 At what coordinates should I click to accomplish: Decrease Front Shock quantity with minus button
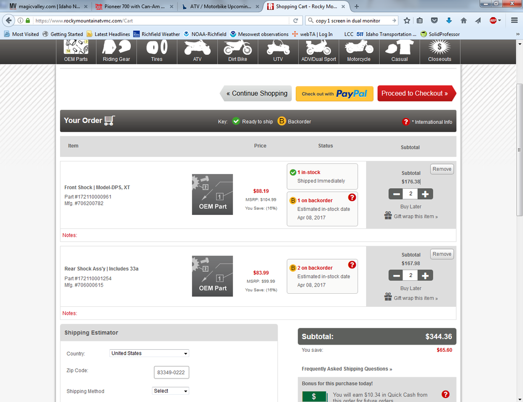click(x=396, y=194)
